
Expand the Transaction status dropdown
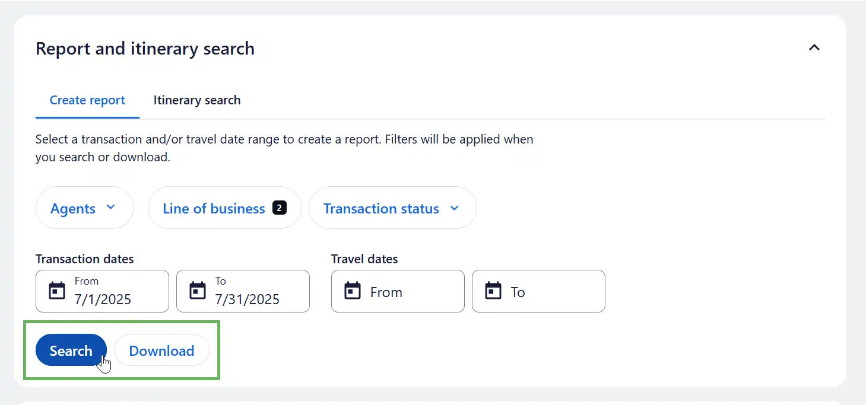coord(381,208)
